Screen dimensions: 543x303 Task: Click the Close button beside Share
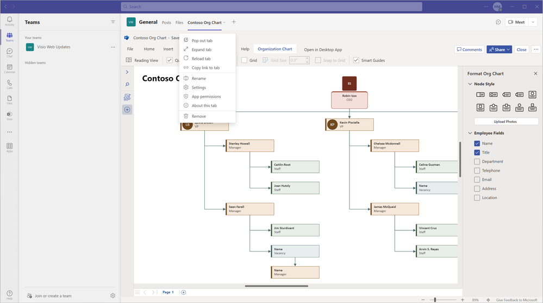pos(521,49)
